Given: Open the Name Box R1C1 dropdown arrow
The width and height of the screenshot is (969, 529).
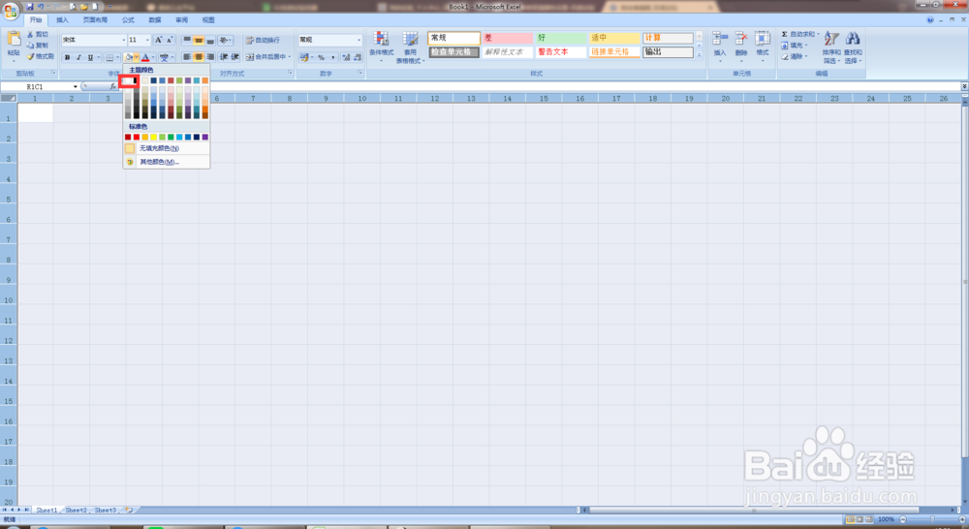Looking at the screenshot, I should (x=76, y=86).
